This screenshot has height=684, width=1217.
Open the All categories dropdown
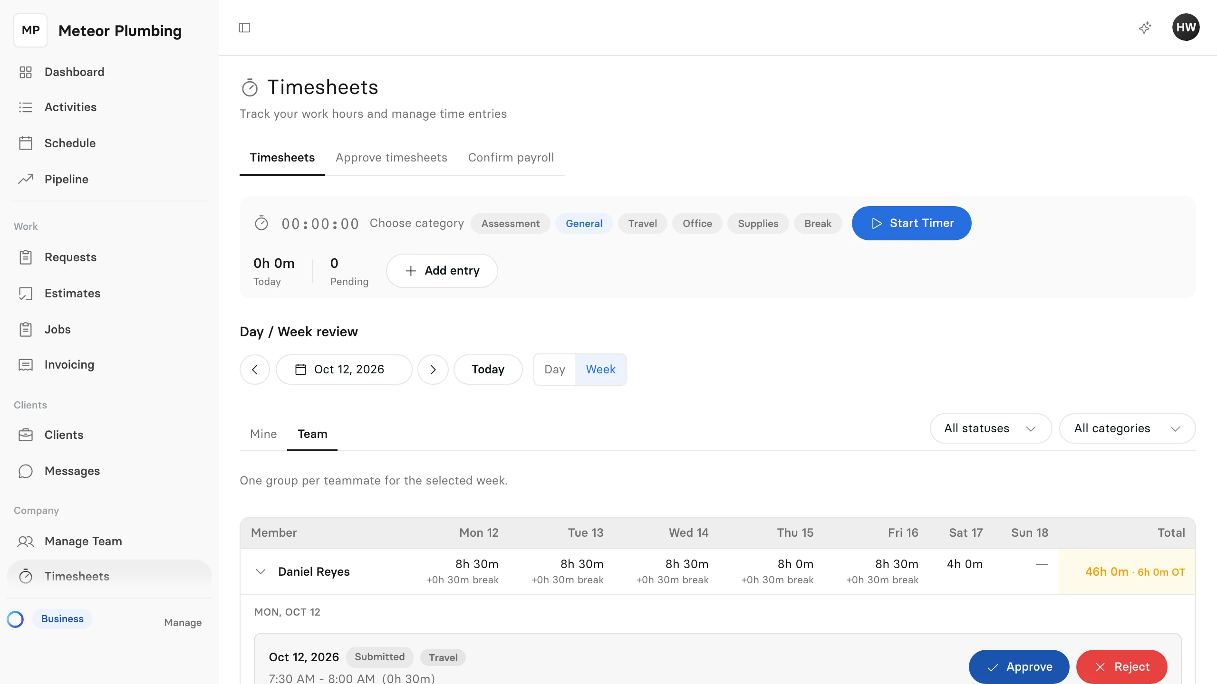click(x=1127, y=428)
